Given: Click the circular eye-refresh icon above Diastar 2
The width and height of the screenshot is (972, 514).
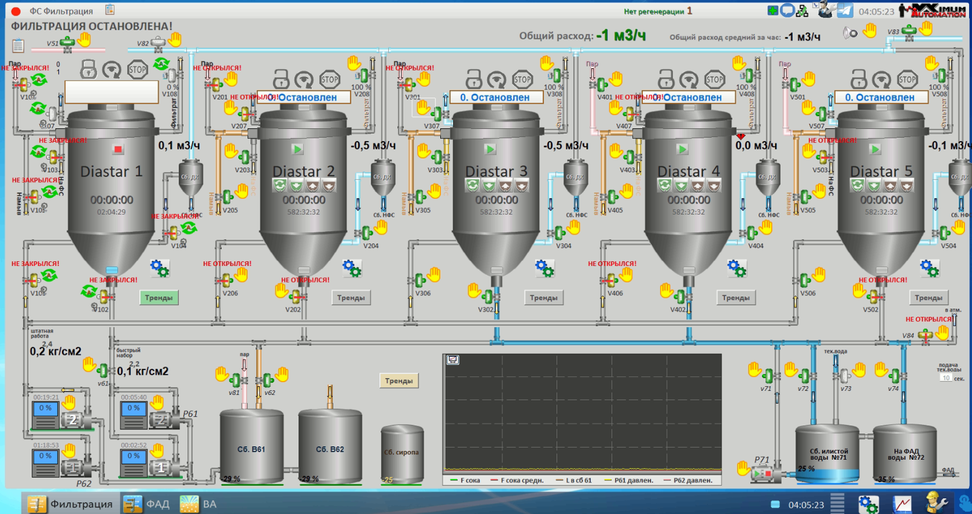Looking at the screenshot, I should pyautogui.click(x=304, y=79).
